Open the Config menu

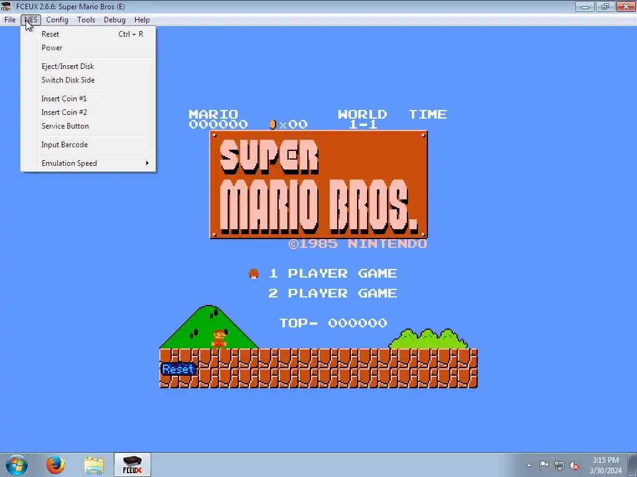(57, 19)
